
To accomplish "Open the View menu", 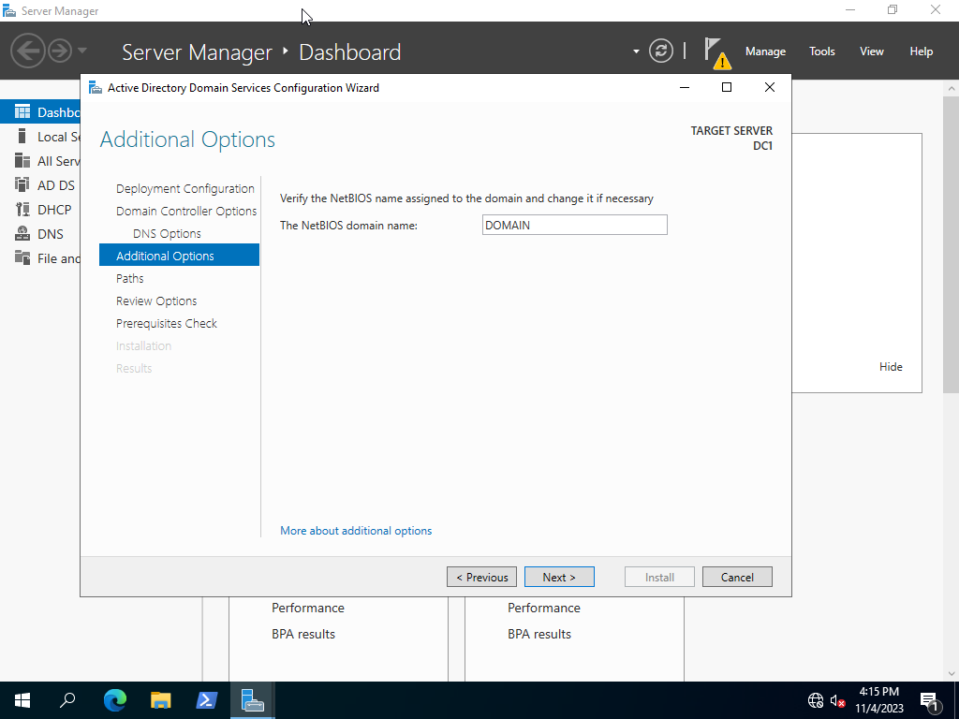I will coord(871,51).
